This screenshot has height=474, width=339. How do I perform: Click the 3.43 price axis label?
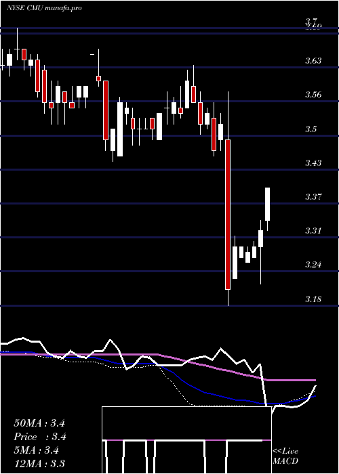313,163
